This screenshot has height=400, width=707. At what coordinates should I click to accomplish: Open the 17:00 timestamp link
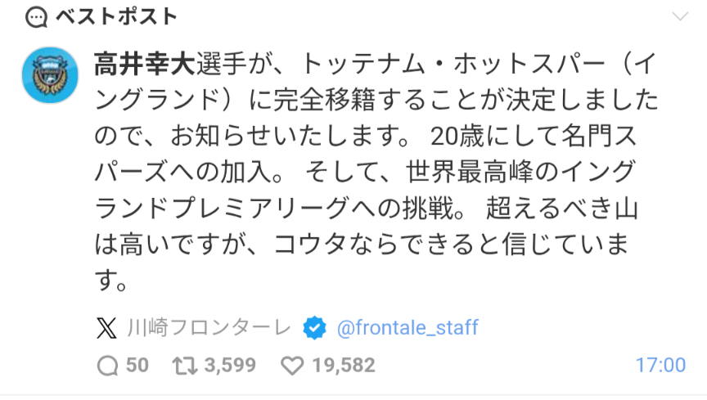(660, 366)
